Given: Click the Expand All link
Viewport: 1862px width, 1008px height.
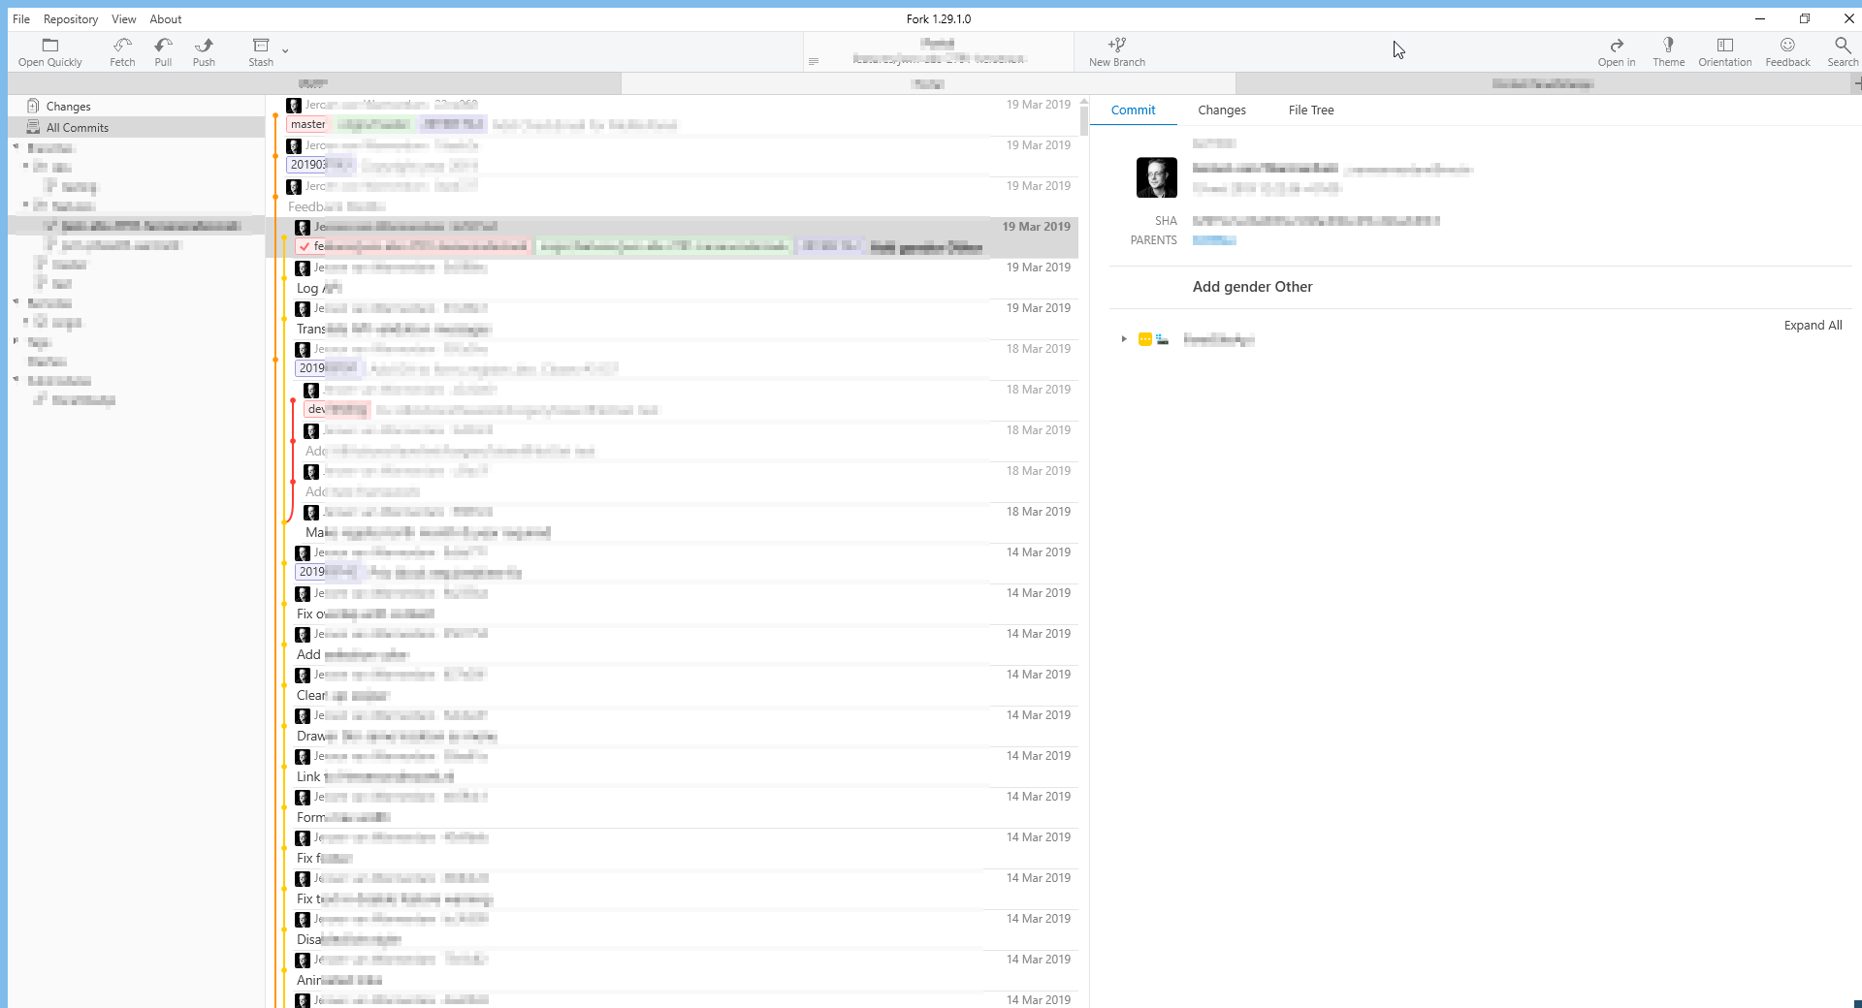Looking at the screenshot, I should click(1813, 325).
